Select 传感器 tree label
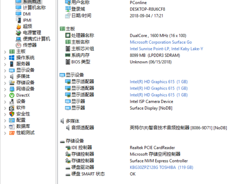The width and height of the screenshot is (250, 184). (x=30, y=45)
